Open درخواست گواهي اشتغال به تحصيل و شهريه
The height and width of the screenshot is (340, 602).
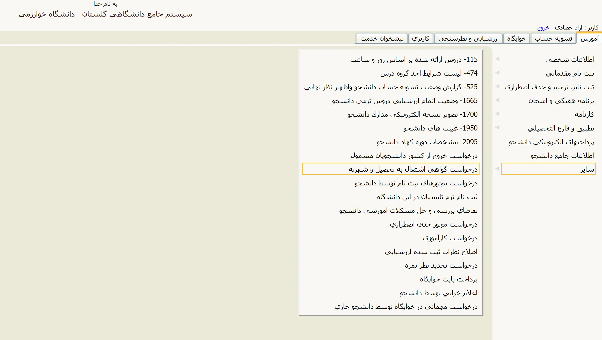(x=413, y=169)
